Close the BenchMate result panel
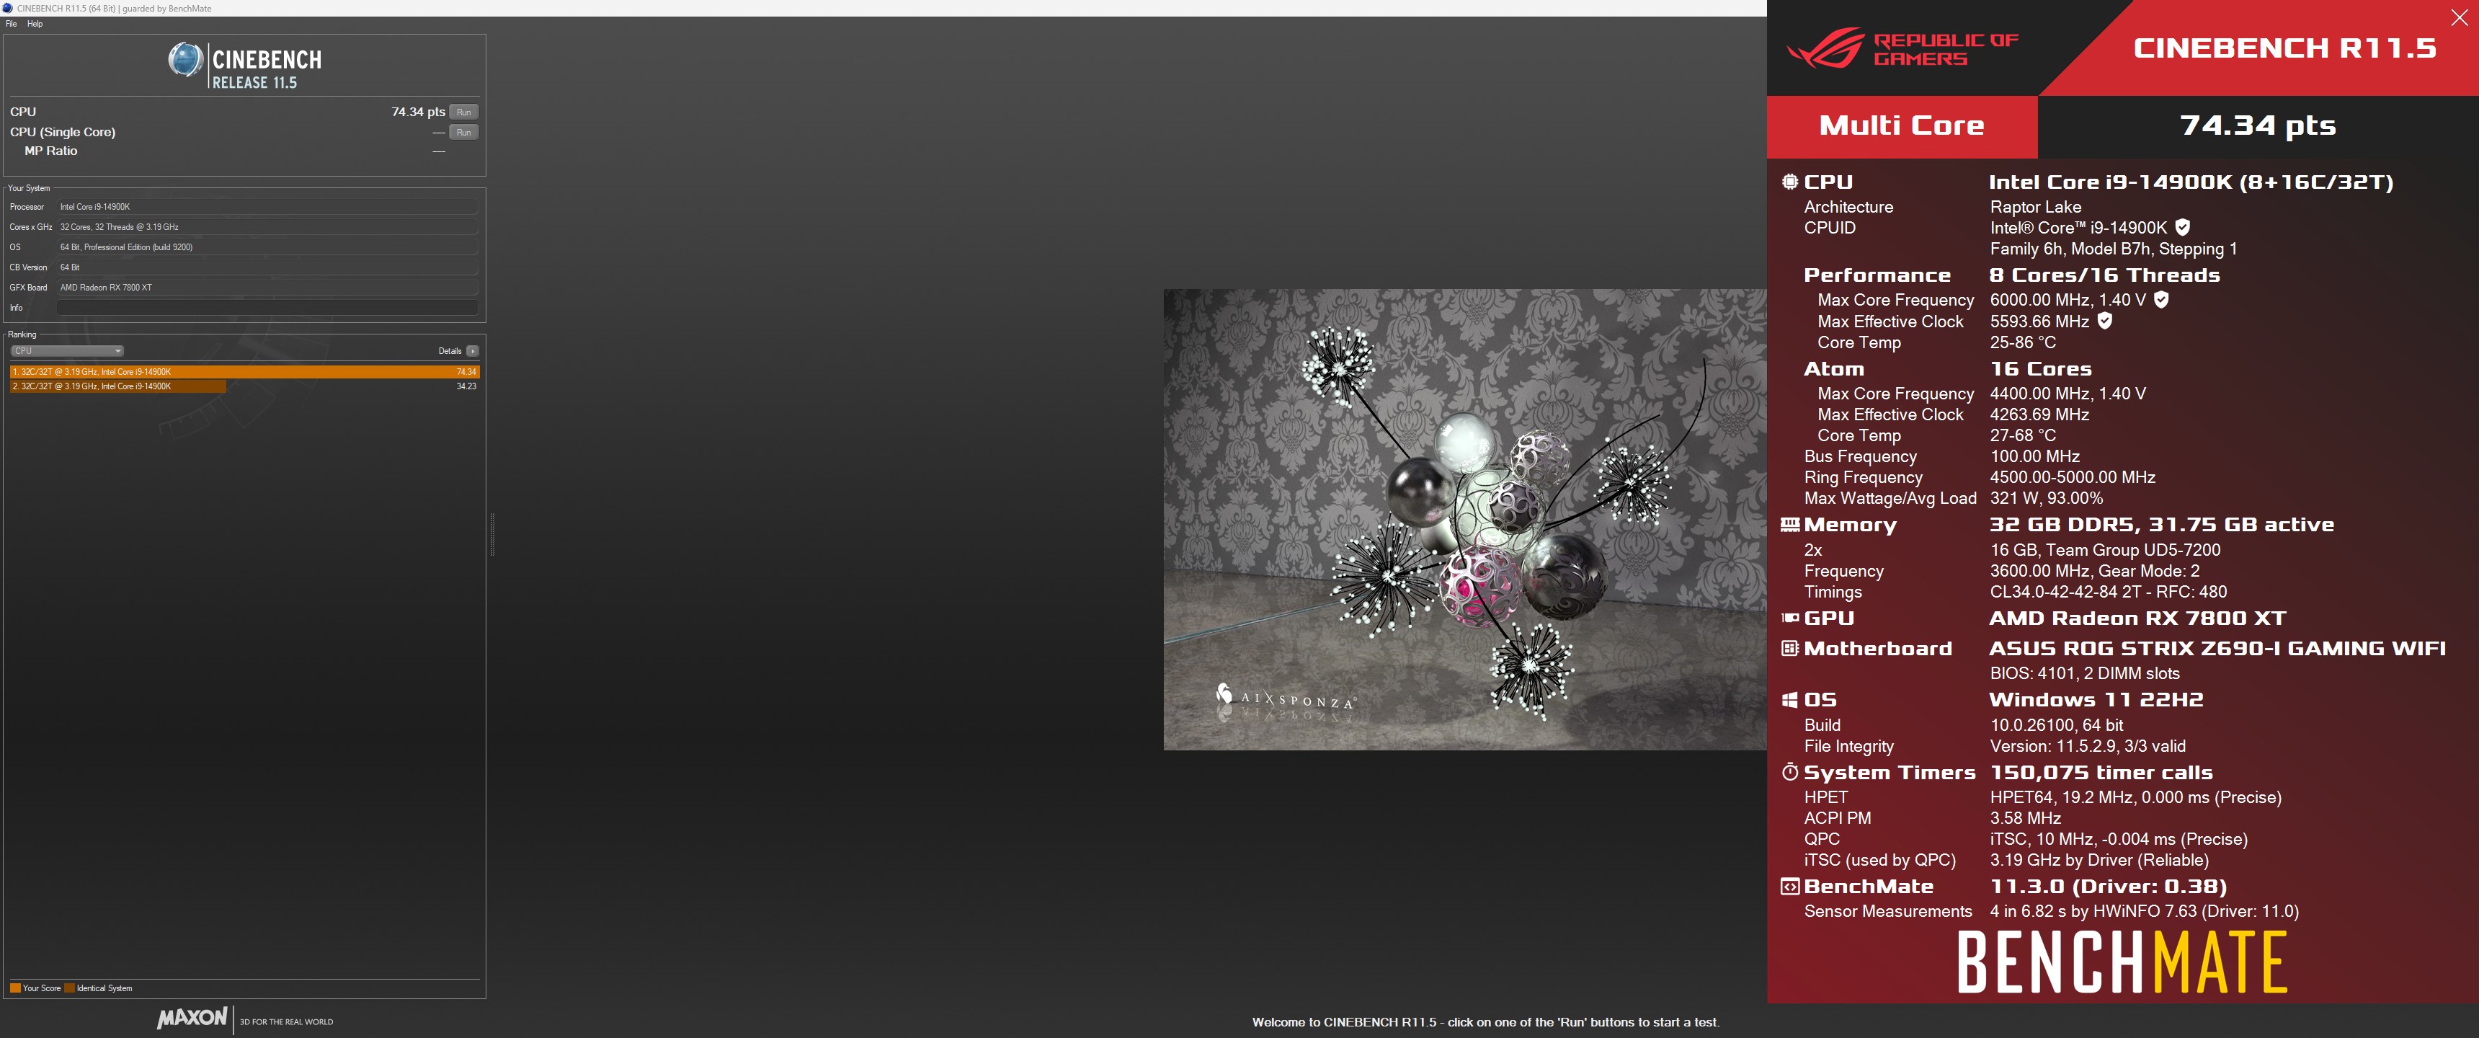 2459,17
